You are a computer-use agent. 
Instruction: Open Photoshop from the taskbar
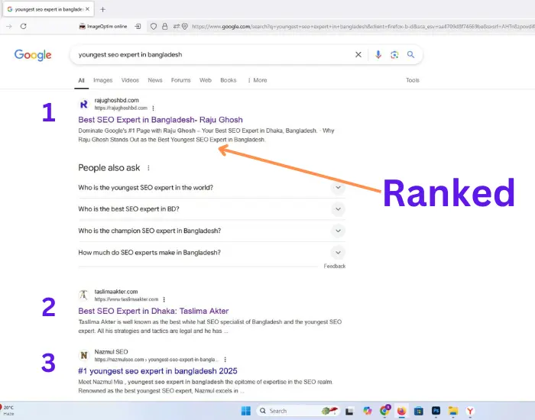(436, 411)
